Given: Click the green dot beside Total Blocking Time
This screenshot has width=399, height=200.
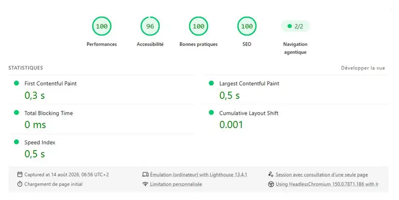Looking at the screenshot, I should point(16,112).
